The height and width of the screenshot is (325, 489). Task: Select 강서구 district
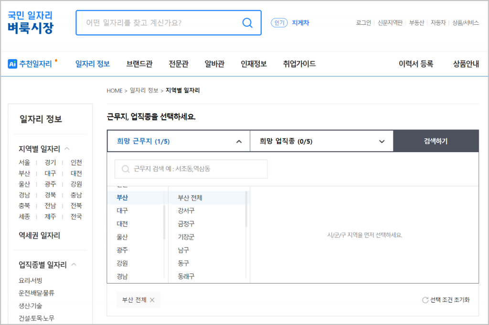tap(186, 211)
